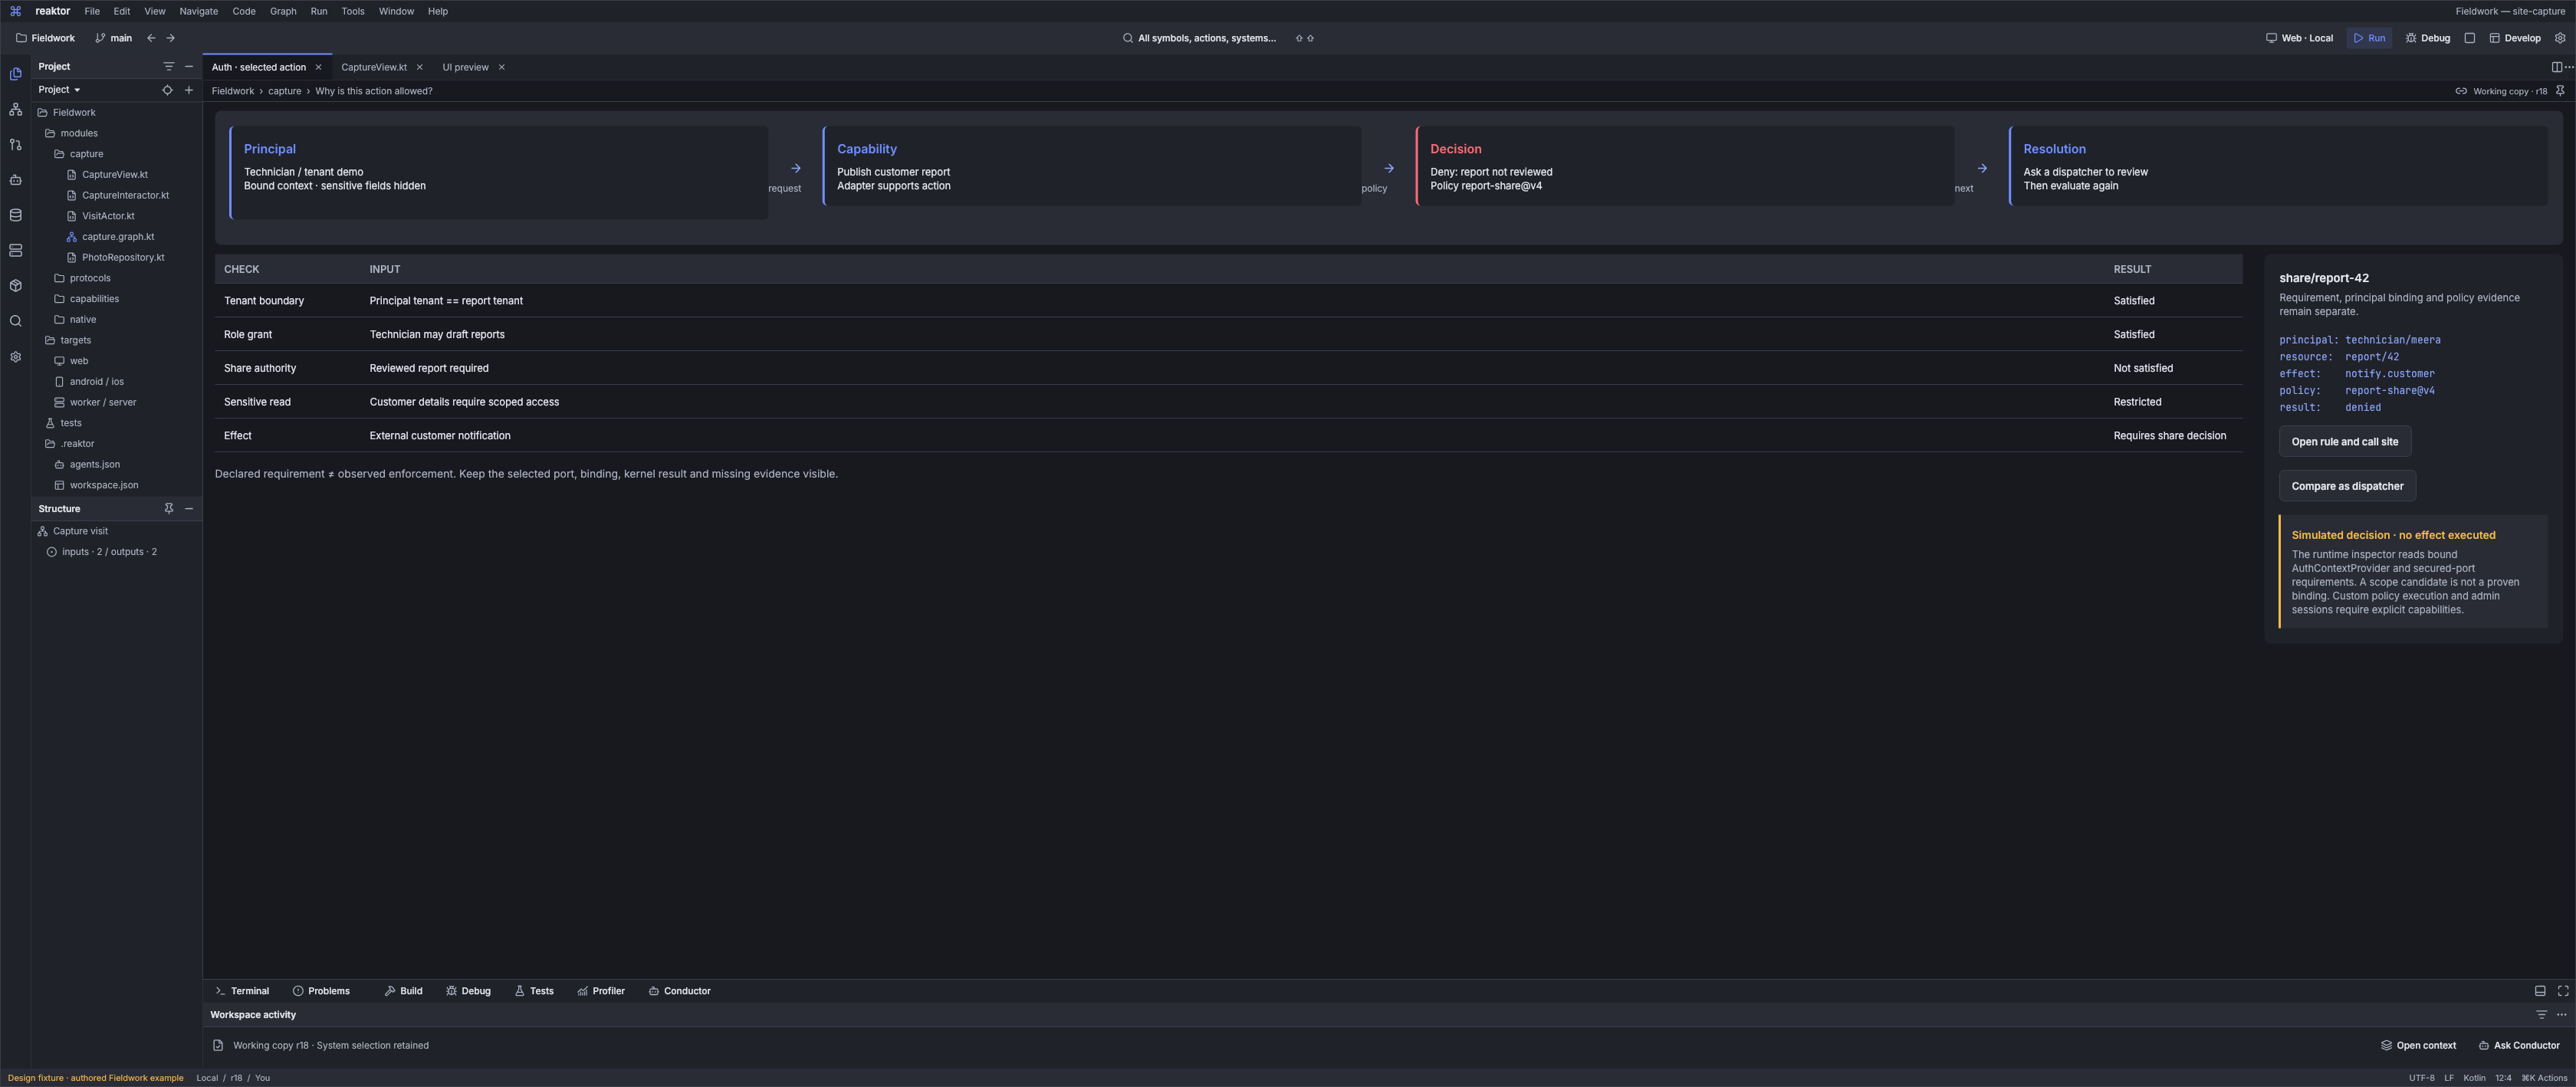Image resolution: width=2576 pixels, height=1087 pixels.
Task: Open the version control sidebar icon
Action: coord(15,145)
